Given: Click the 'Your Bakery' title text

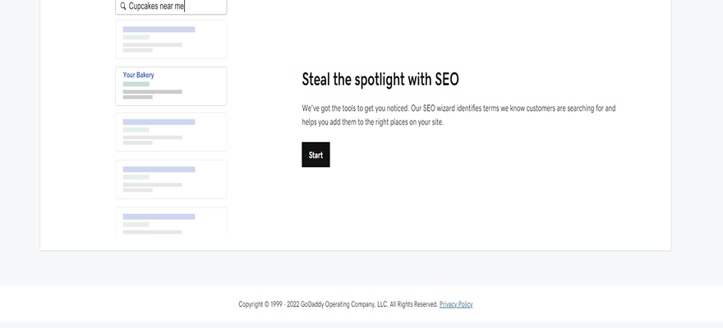Looking at the screenshot, I should [139, 75].
